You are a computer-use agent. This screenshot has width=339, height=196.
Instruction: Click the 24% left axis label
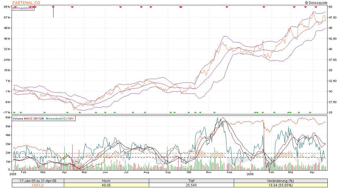click(x=7, y=60)
